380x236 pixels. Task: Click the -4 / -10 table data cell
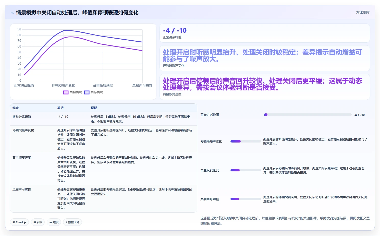(63, 117)
